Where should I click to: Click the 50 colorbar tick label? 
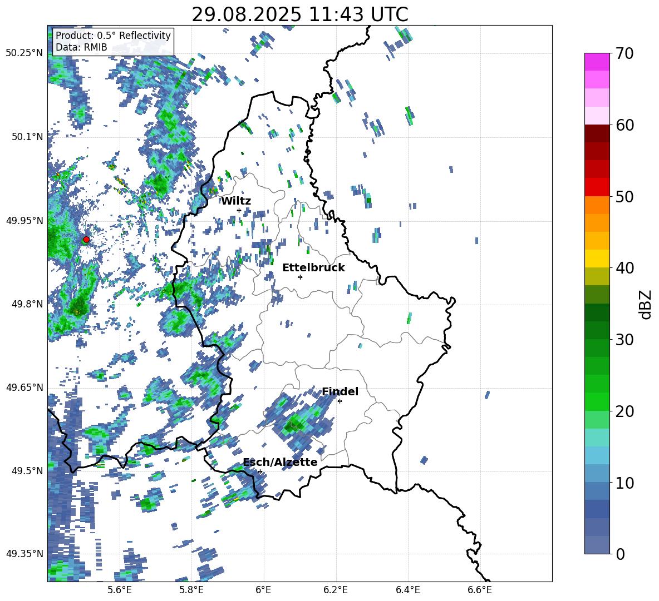click(x=624, y=197)
